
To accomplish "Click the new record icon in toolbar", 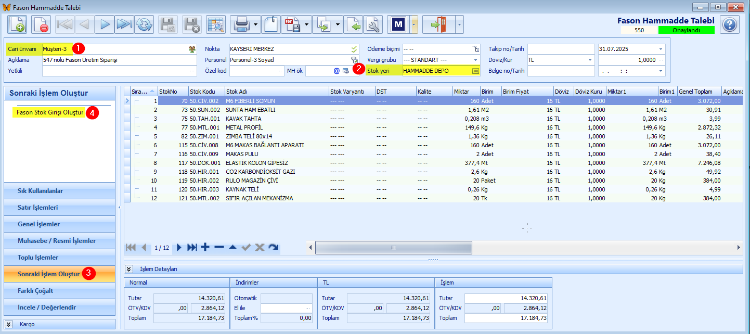I will pos(17,24).
